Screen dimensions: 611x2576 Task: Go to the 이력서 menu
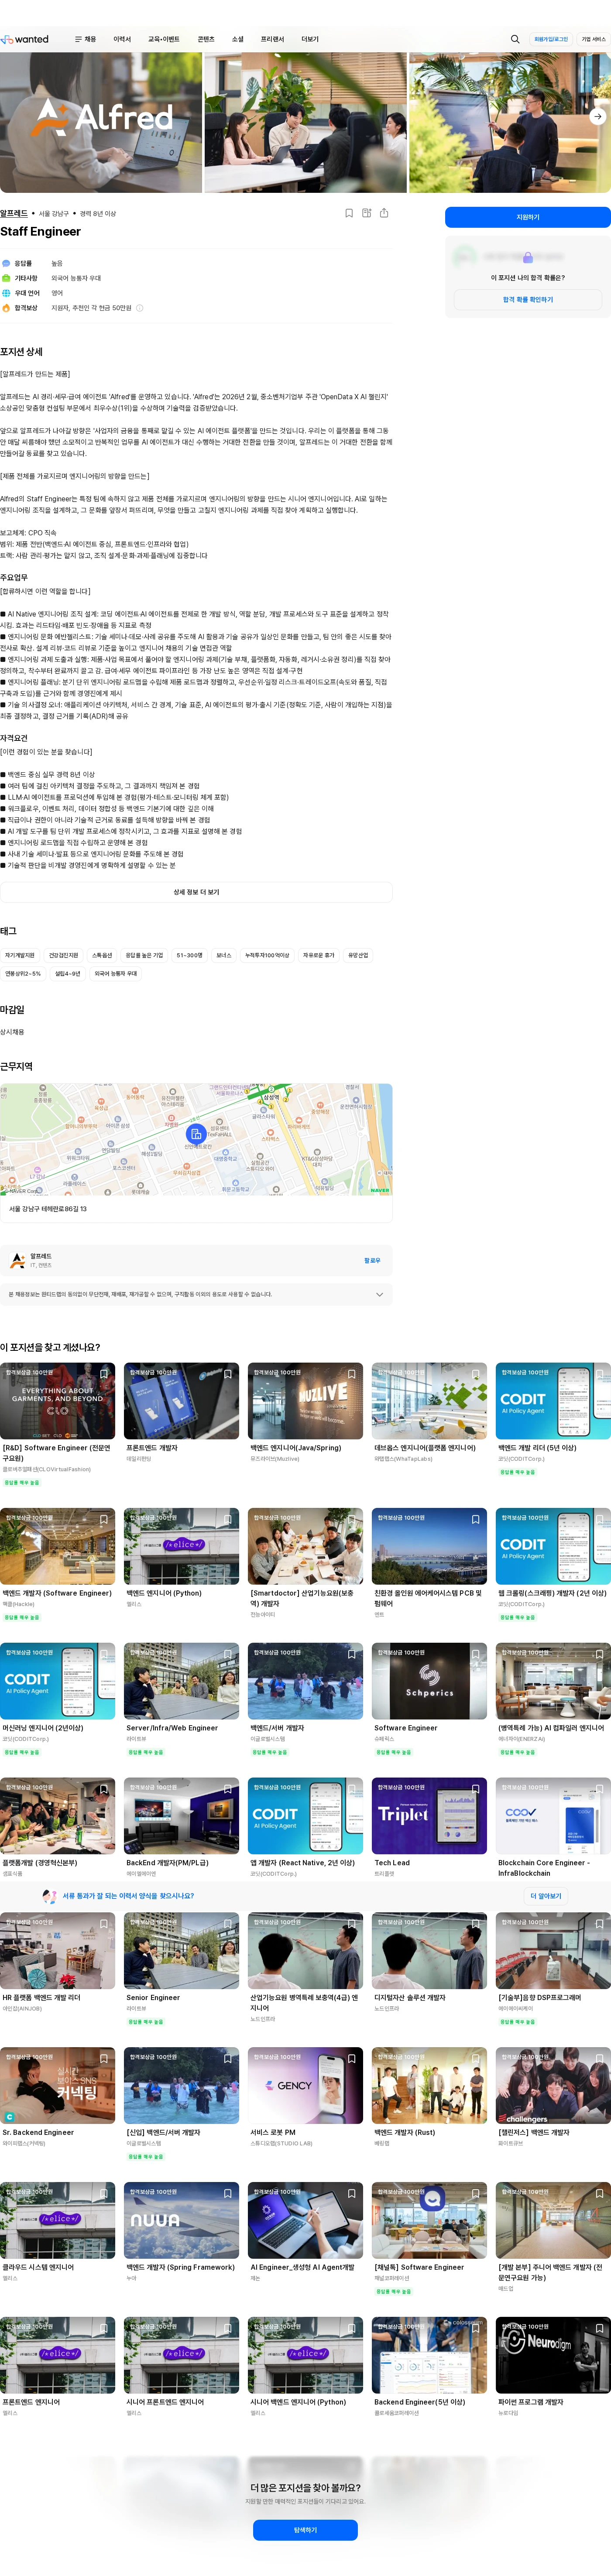pyautogui.click(x=122, y=39)
